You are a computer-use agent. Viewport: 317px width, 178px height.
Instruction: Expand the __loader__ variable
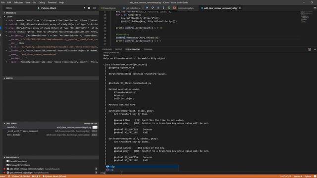(x=6, y=50)
